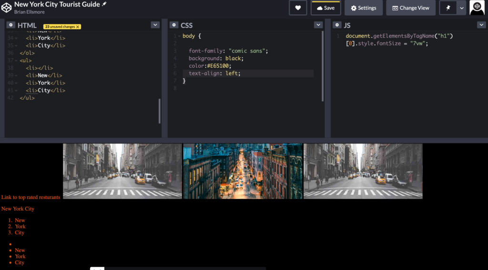Open the Settings button

[363, 8]
